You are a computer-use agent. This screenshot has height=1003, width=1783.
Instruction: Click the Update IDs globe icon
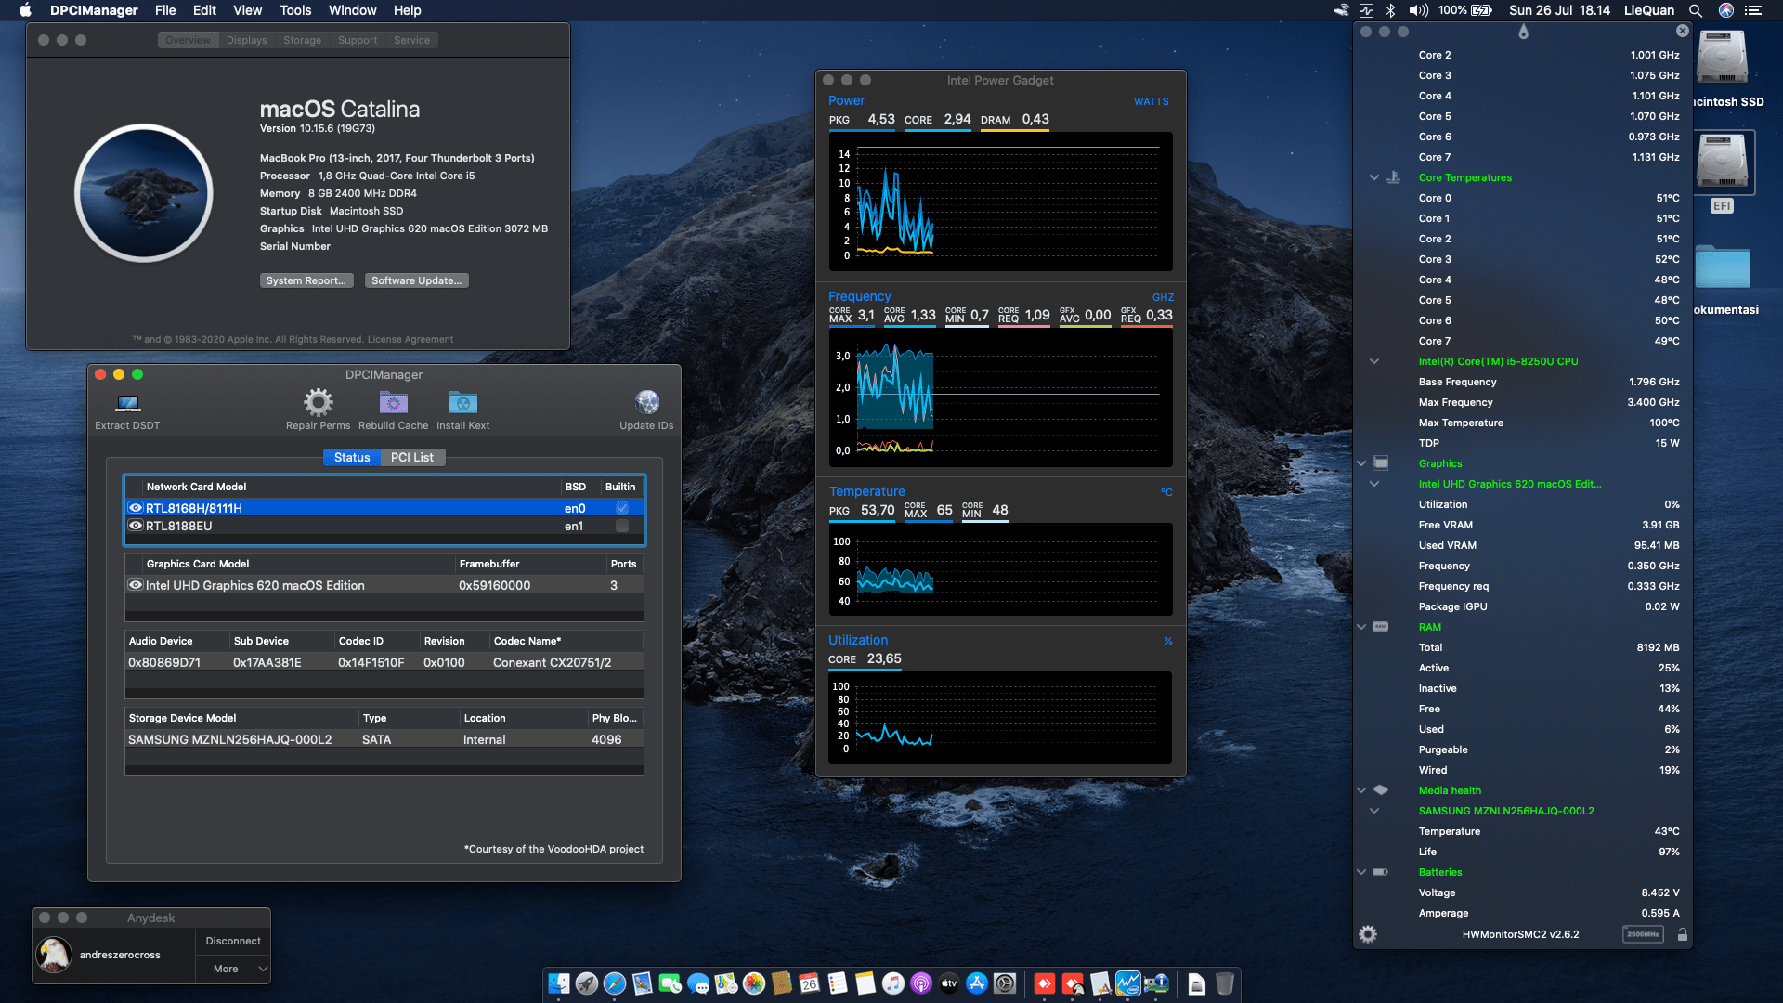tap(646, 400)
